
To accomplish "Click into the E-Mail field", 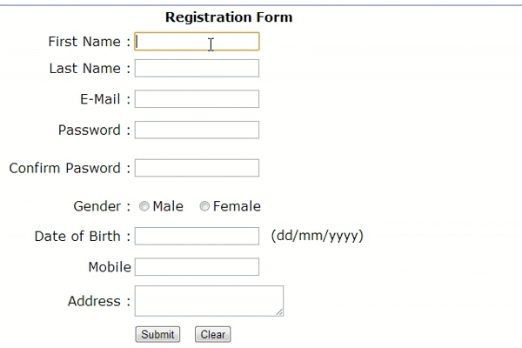I will [x=197, y=99].
